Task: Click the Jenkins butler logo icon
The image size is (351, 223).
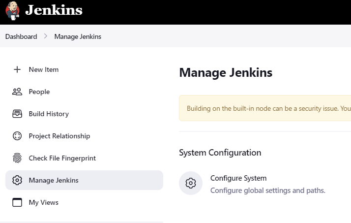Action: pos(13,10)
